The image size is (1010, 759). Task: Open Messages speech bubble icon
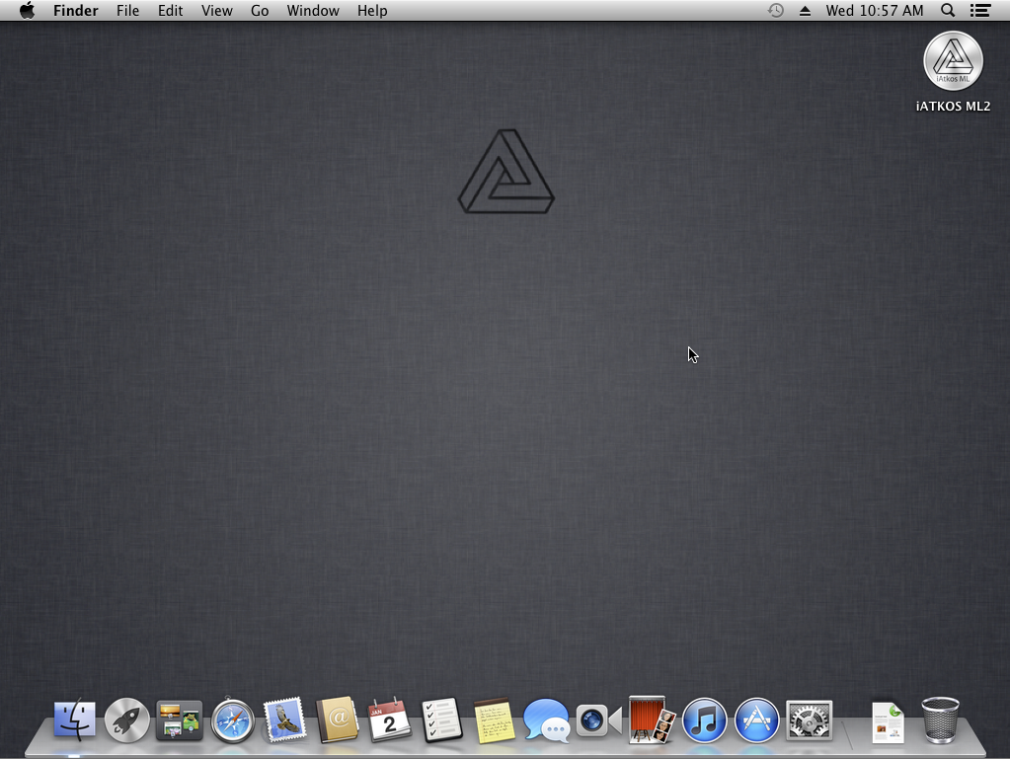pyautogui.click(x=546, y=721)
